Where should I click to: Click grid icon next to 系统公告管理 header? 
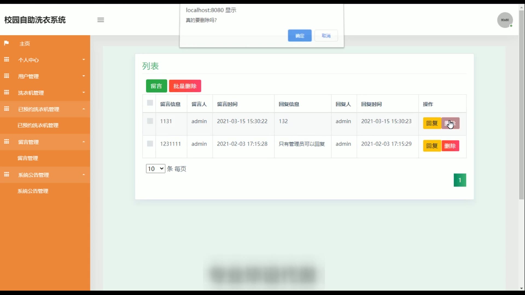[x=7, y=175]
